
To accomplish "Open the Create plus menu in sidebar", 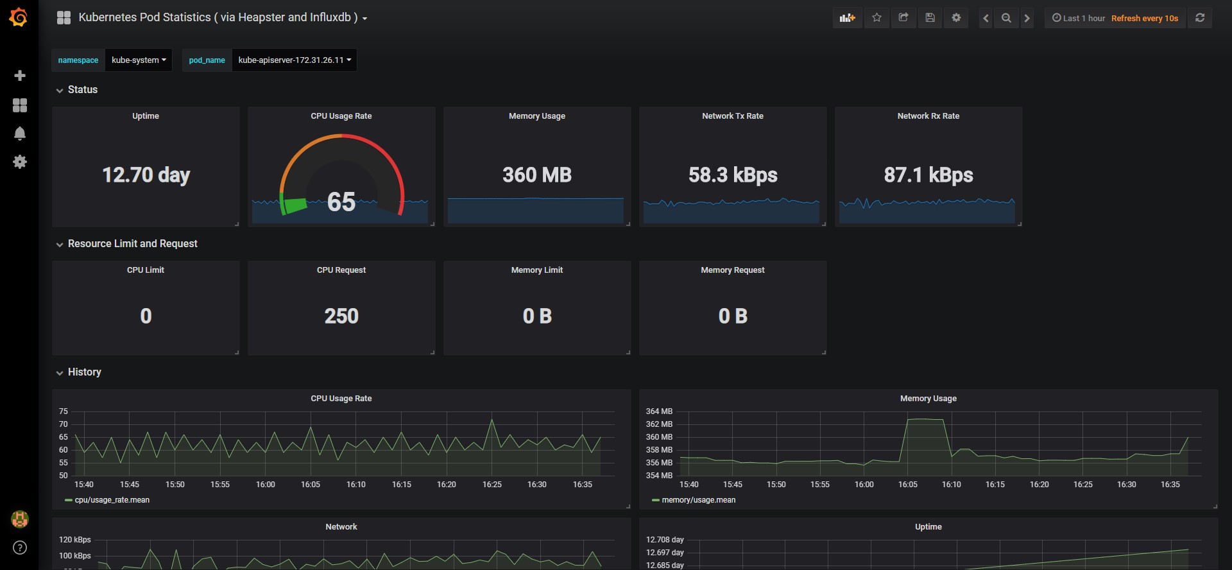I will coord(20,76).
